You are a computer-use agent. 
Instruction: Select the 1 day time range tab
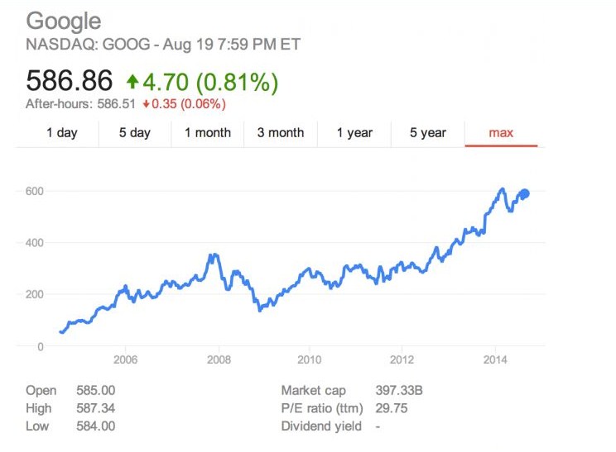(x=61, y=132)
